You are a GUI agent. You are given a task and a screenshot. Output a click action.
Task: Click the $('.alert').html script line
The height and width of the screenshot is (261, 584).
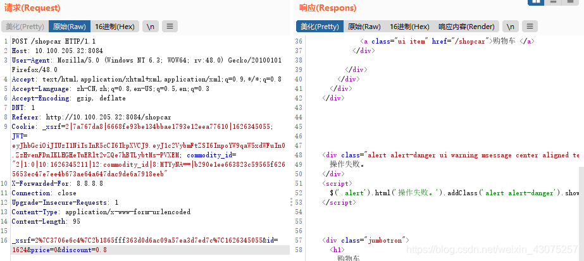coord(454,193)
